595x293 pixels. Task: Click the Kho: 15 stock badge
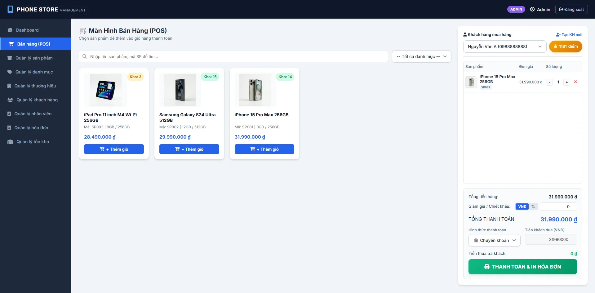[x=210, y=77]
